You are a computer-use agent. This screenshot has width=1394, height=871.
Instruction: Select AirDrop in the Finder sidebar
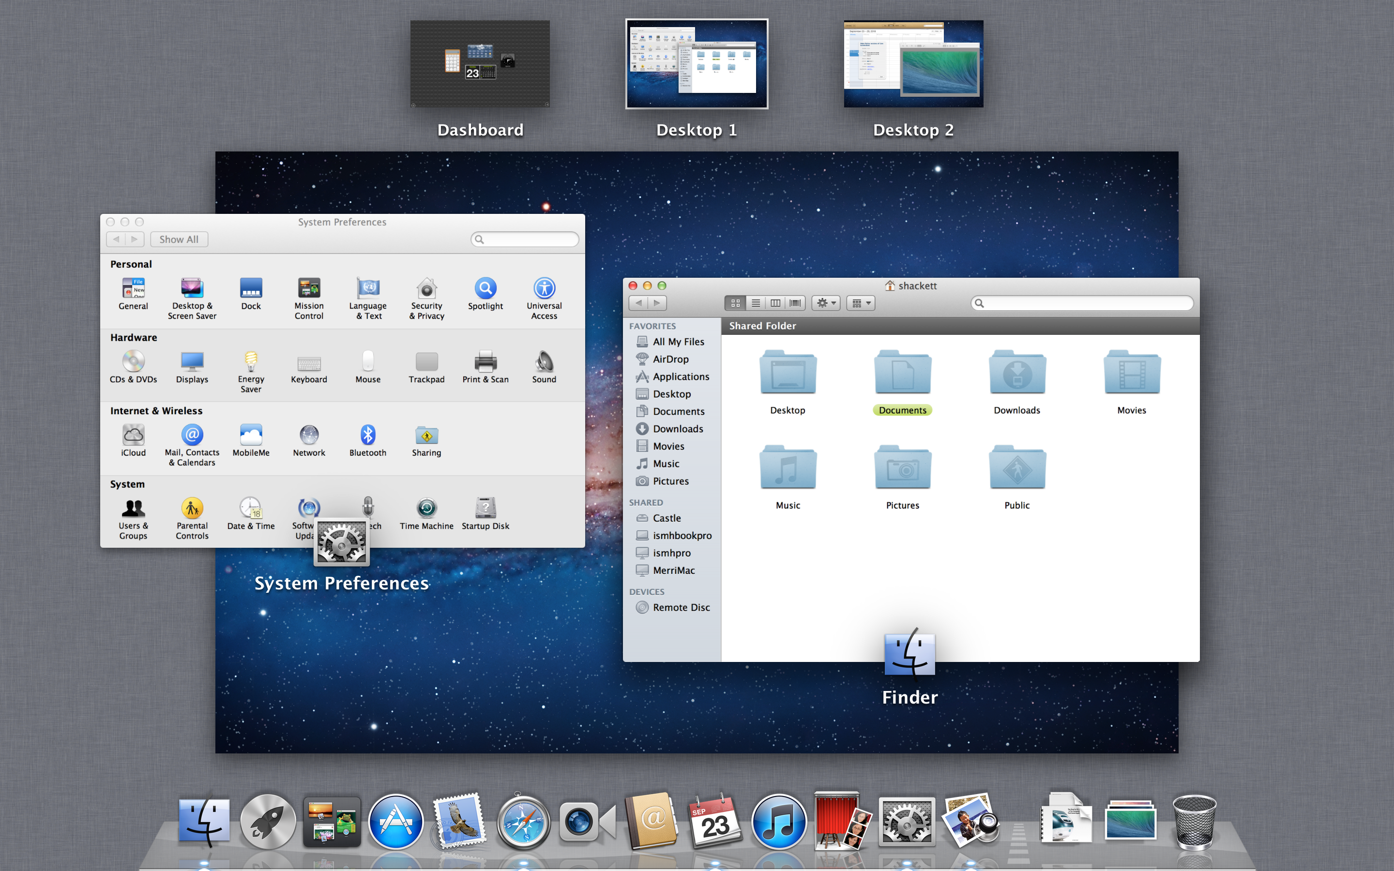[670, 360]
